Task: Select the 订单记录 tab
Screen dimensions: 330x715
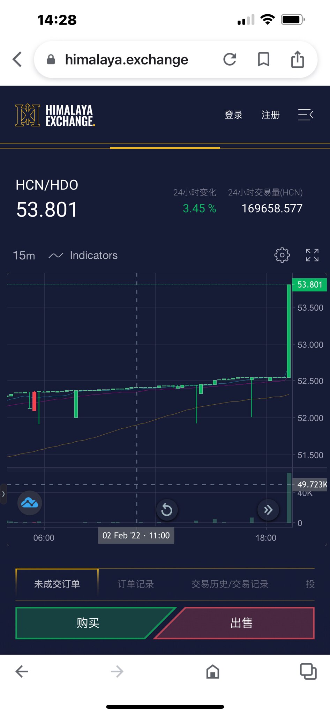Action: [x=135, y=584]
